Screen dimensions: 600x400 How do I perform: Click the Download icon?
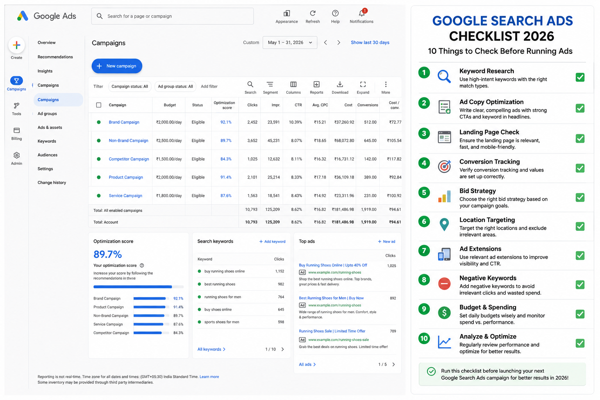pyautogui.click(x=340, y=84)
